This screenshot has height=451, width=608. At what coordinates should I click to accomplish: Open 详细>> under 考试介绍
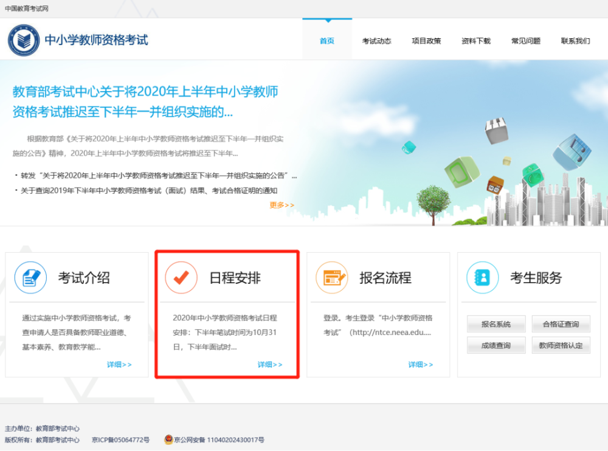point(119,365)
